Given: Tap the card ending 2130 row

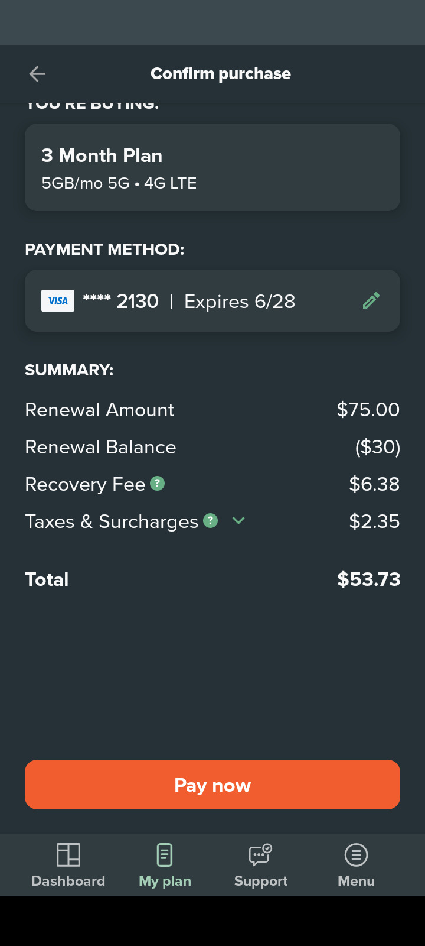Looking at the screenshot, I should click(x=212, y=301).
